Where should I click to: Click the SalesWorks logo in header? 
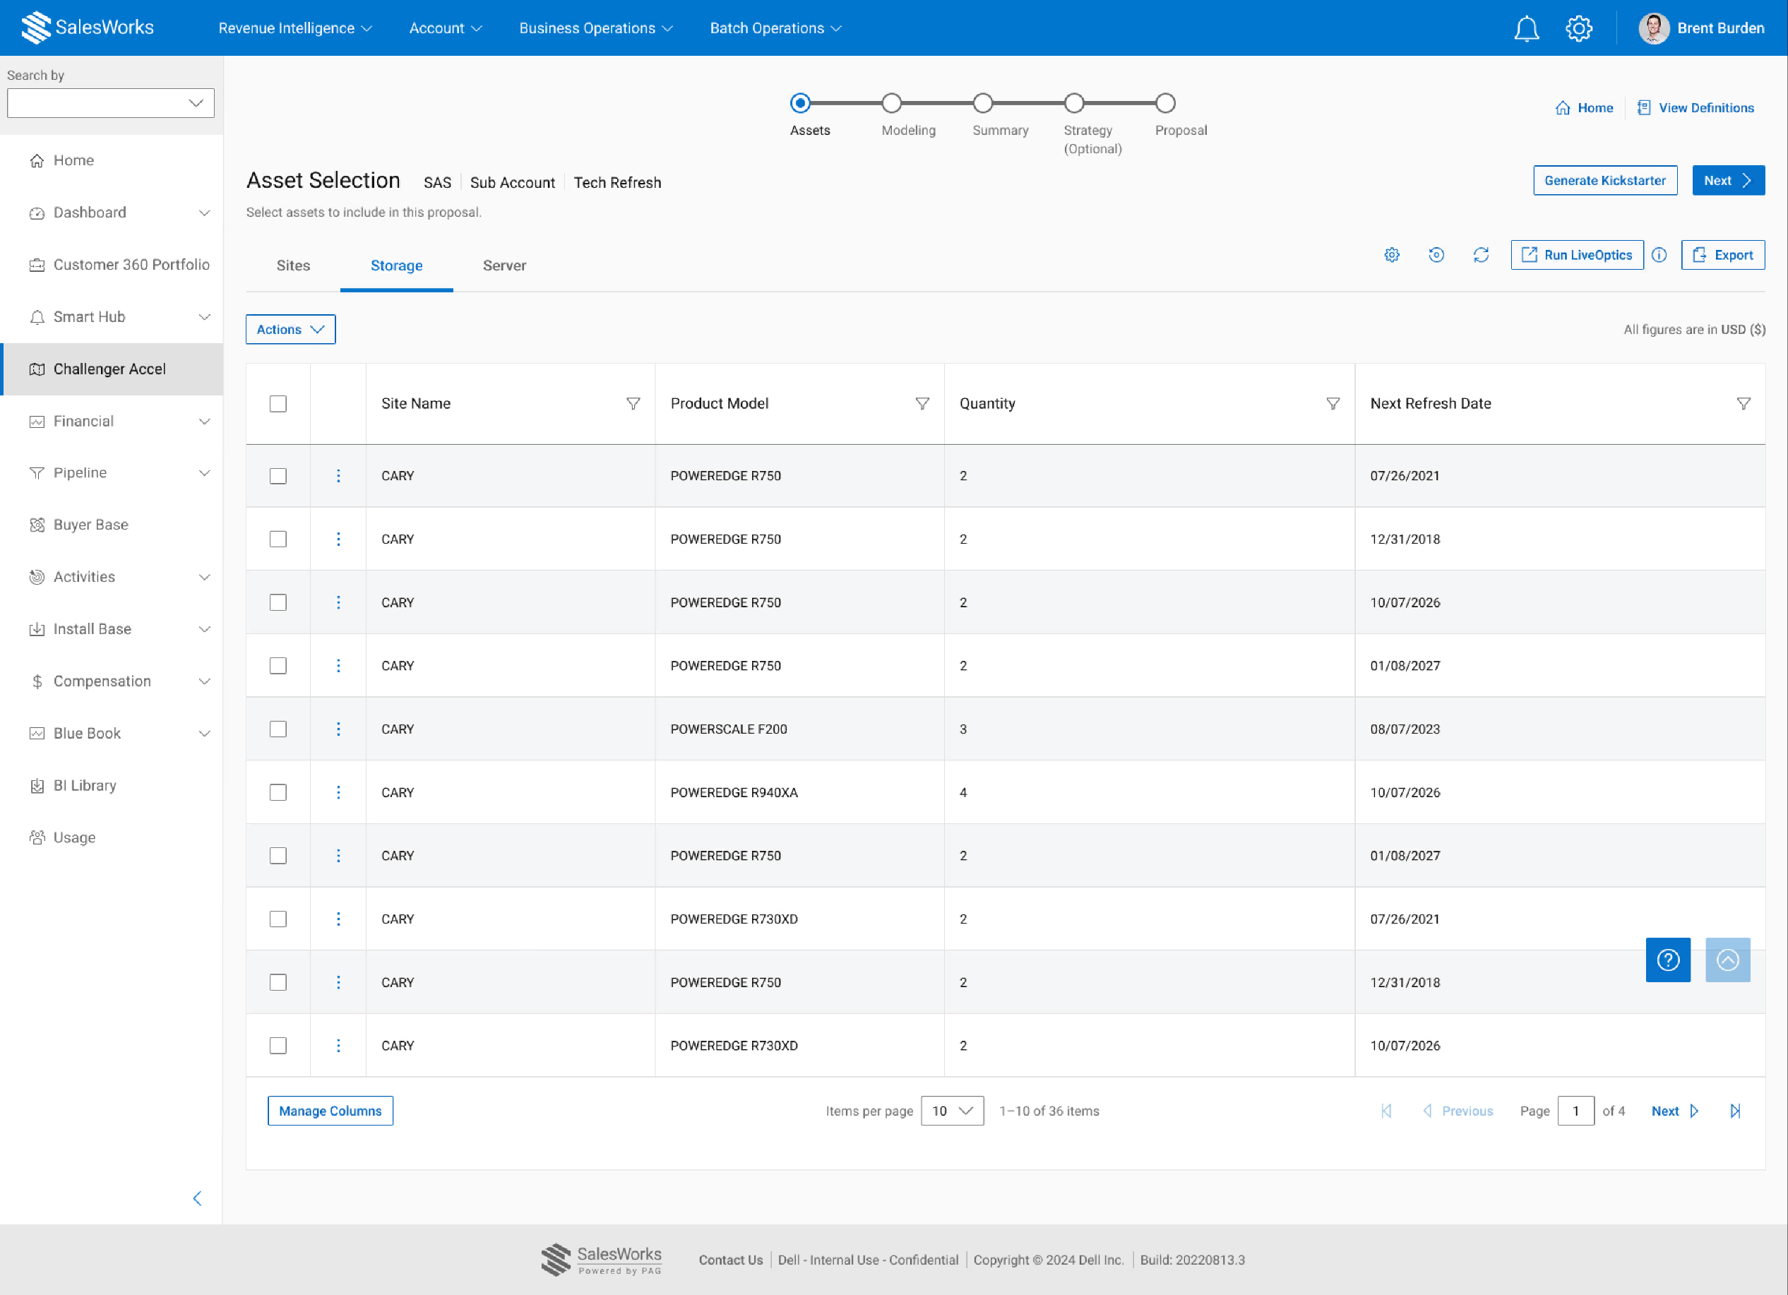[x=88, y=28]
